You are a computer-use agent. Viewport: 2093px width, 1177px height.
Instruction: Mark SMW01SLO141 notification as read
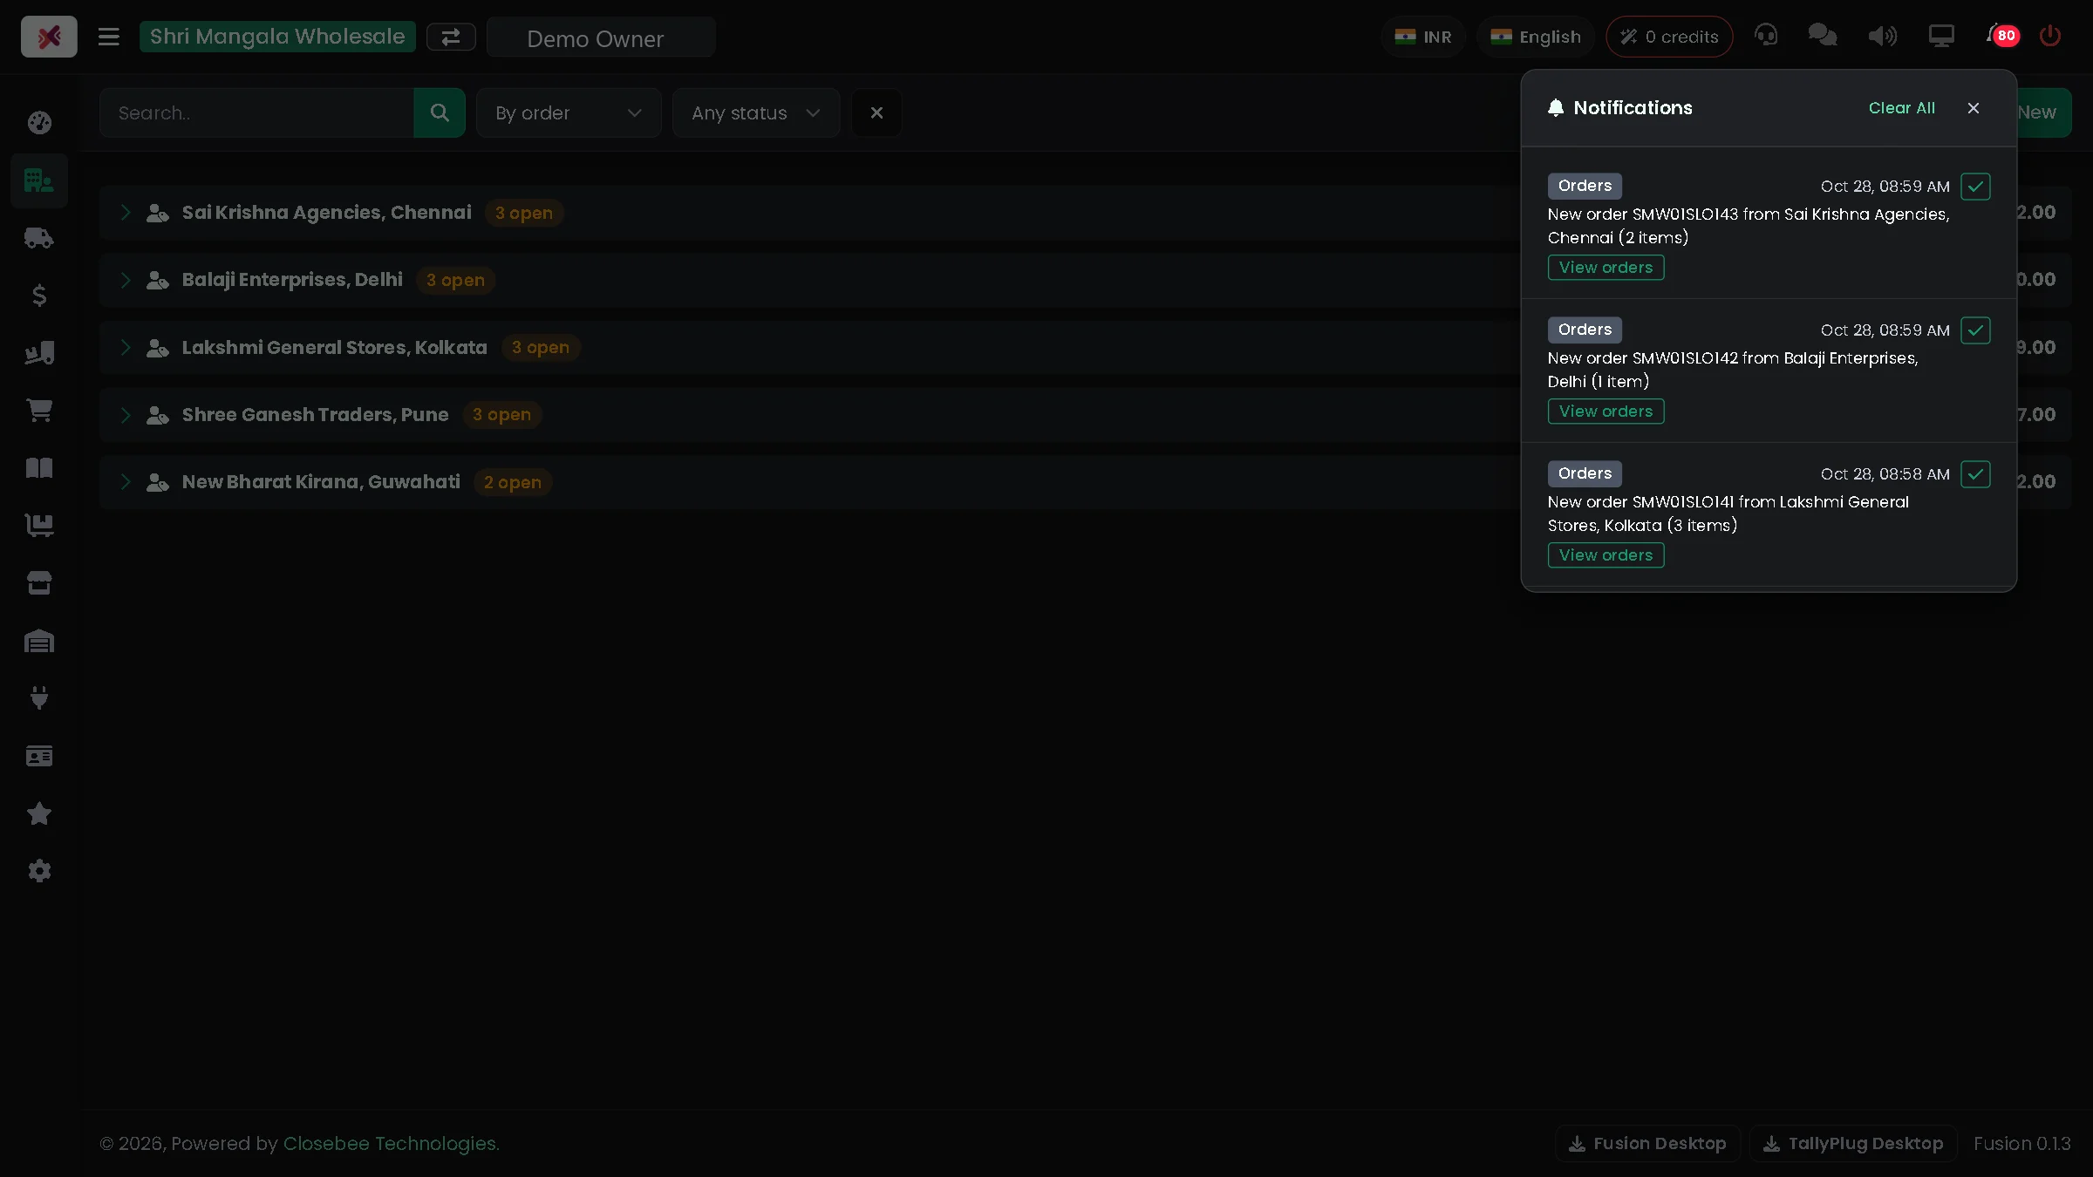pos(1975,474)
